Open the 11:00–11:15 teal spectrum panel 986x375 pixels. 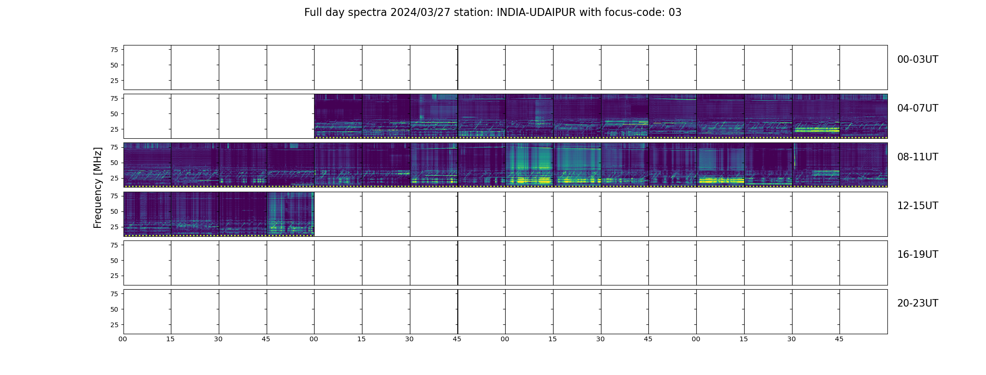click(x=720, y=165)
